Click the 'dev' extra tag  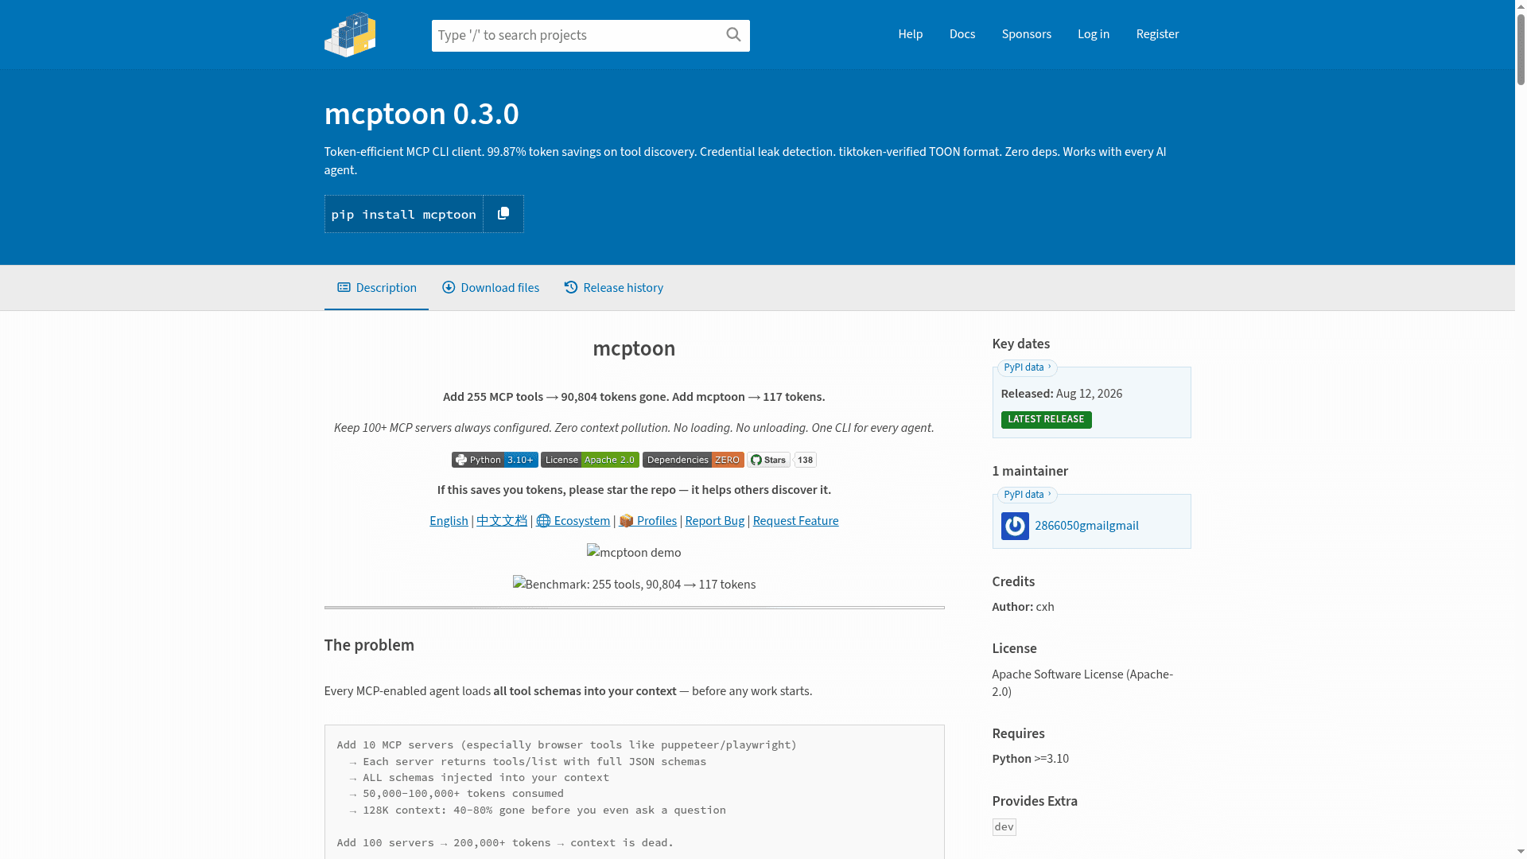1004,827
